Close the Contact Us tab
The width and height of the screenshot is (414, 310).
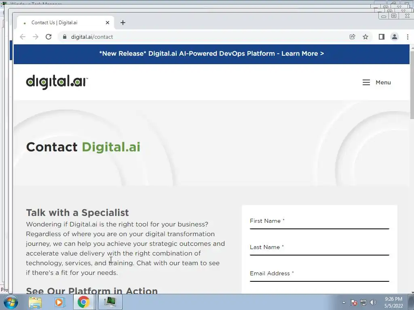108,23
